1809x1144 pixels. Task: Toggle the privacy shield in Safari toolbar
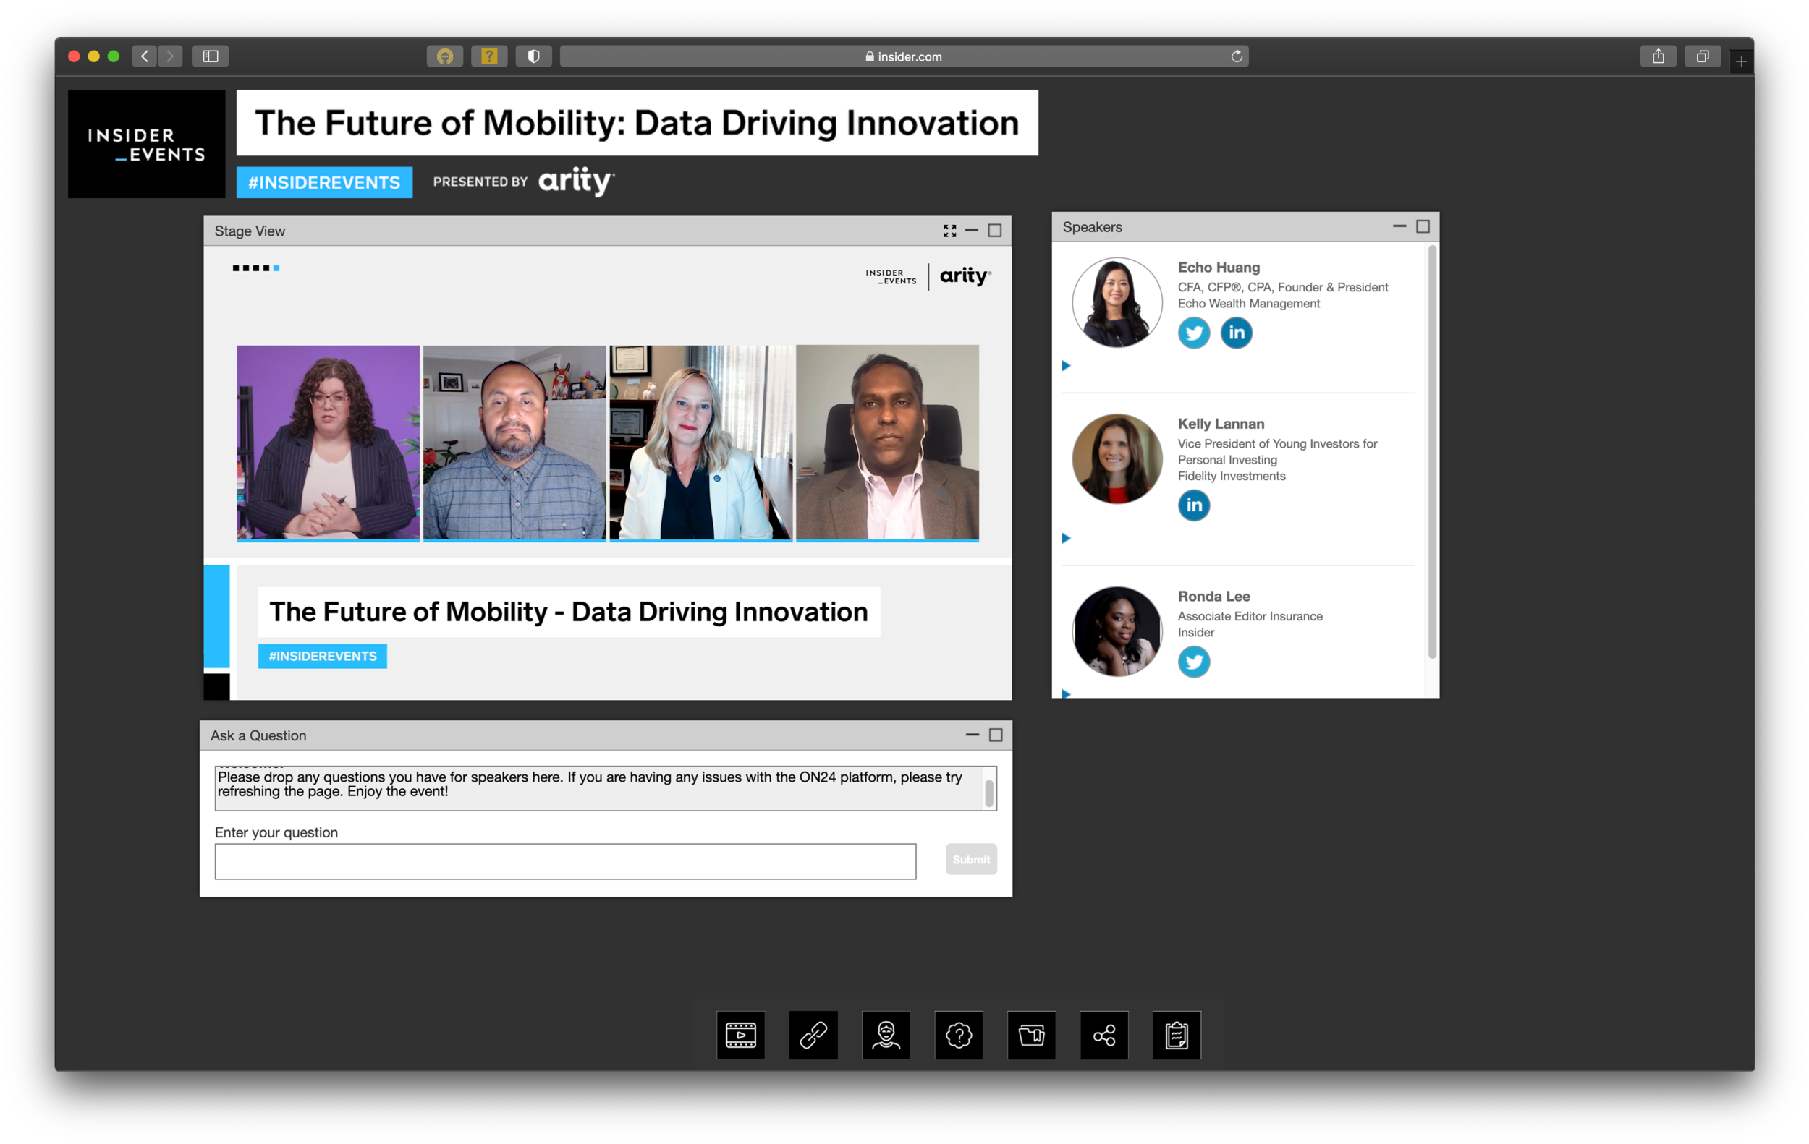pyautogui.click(x=533, y=56)
